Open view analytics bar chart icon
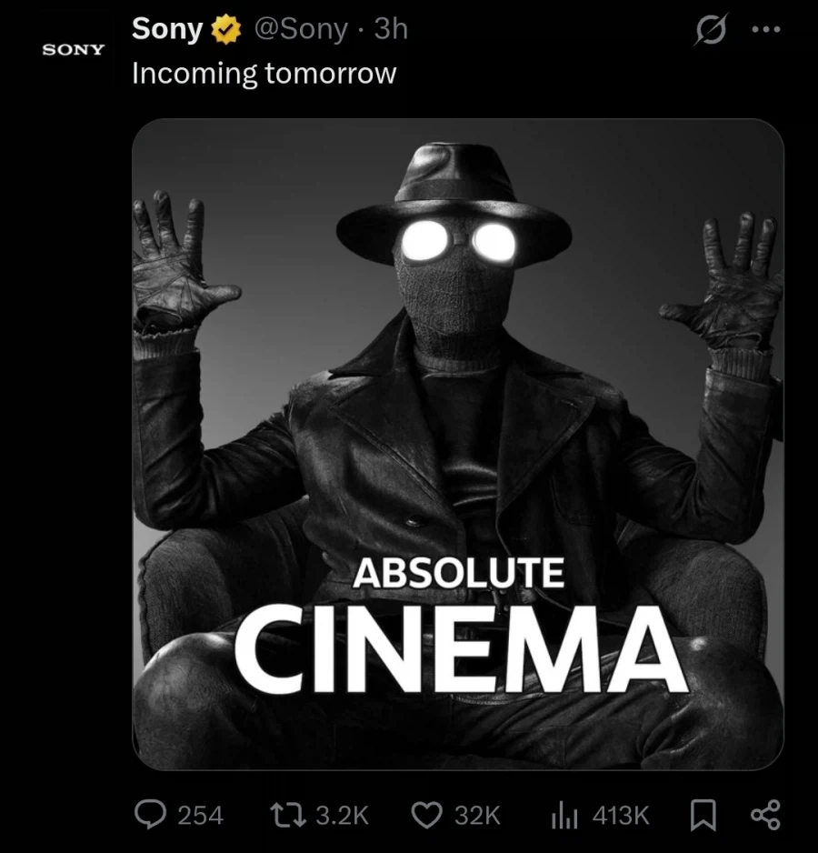 point(564,816)
